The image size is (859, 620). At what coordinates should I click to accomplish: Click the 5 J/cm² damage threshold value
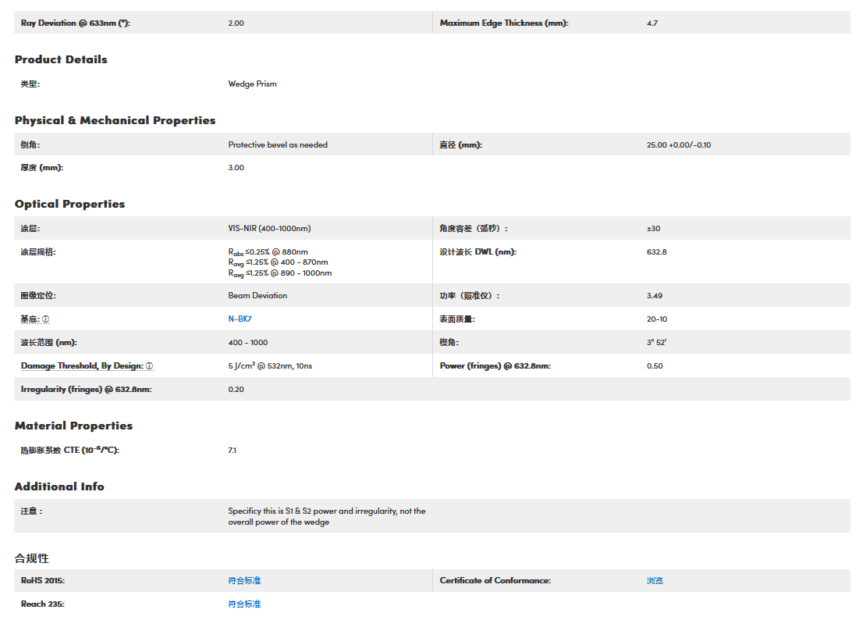[x=271, y=366]
